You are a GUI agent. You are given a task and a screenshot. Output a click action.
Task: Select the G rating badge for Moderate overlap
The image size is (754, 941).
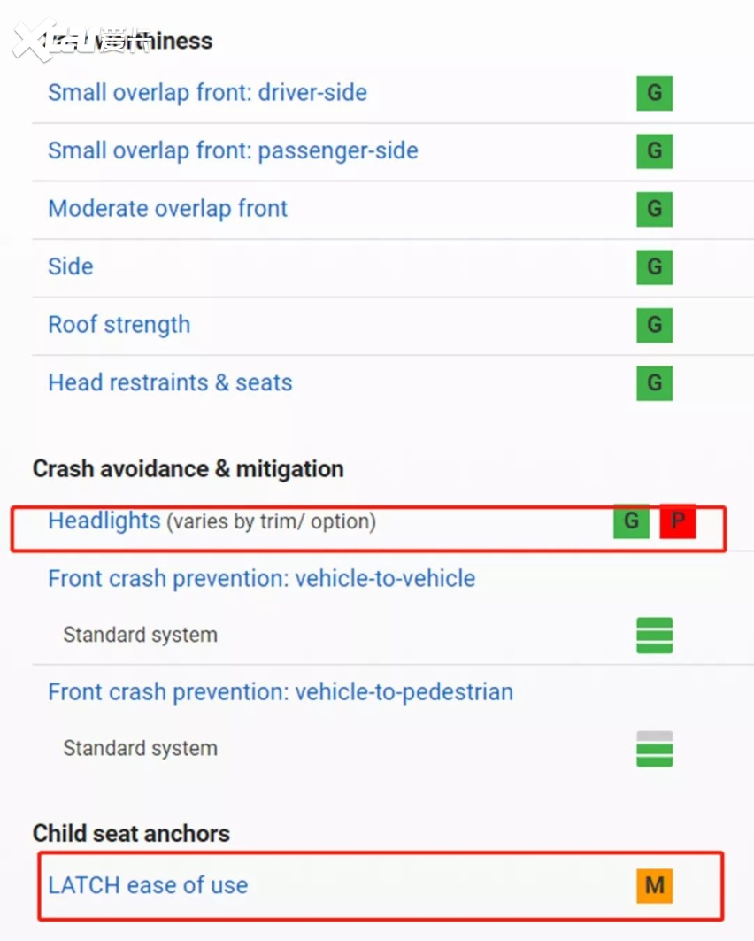click(x=654, y=209)
